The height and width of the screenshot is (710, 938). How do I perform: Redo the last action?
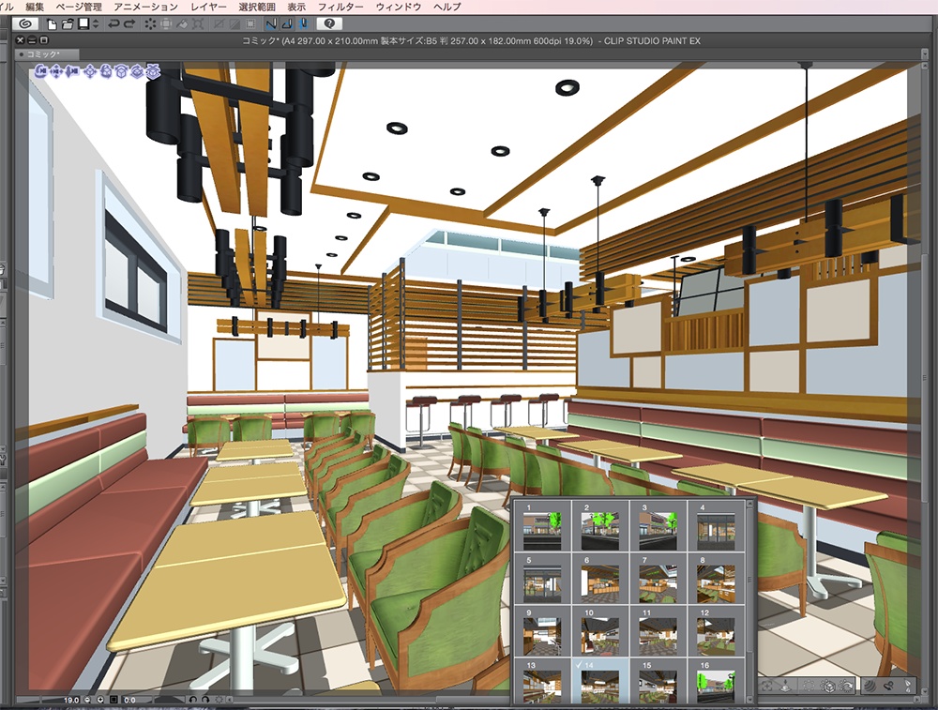tap(129, 24)
